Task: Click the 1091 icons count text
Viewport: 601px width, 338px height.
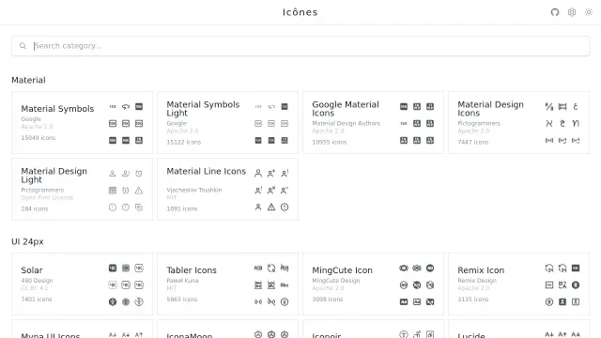Action: [x=181, y=208]
